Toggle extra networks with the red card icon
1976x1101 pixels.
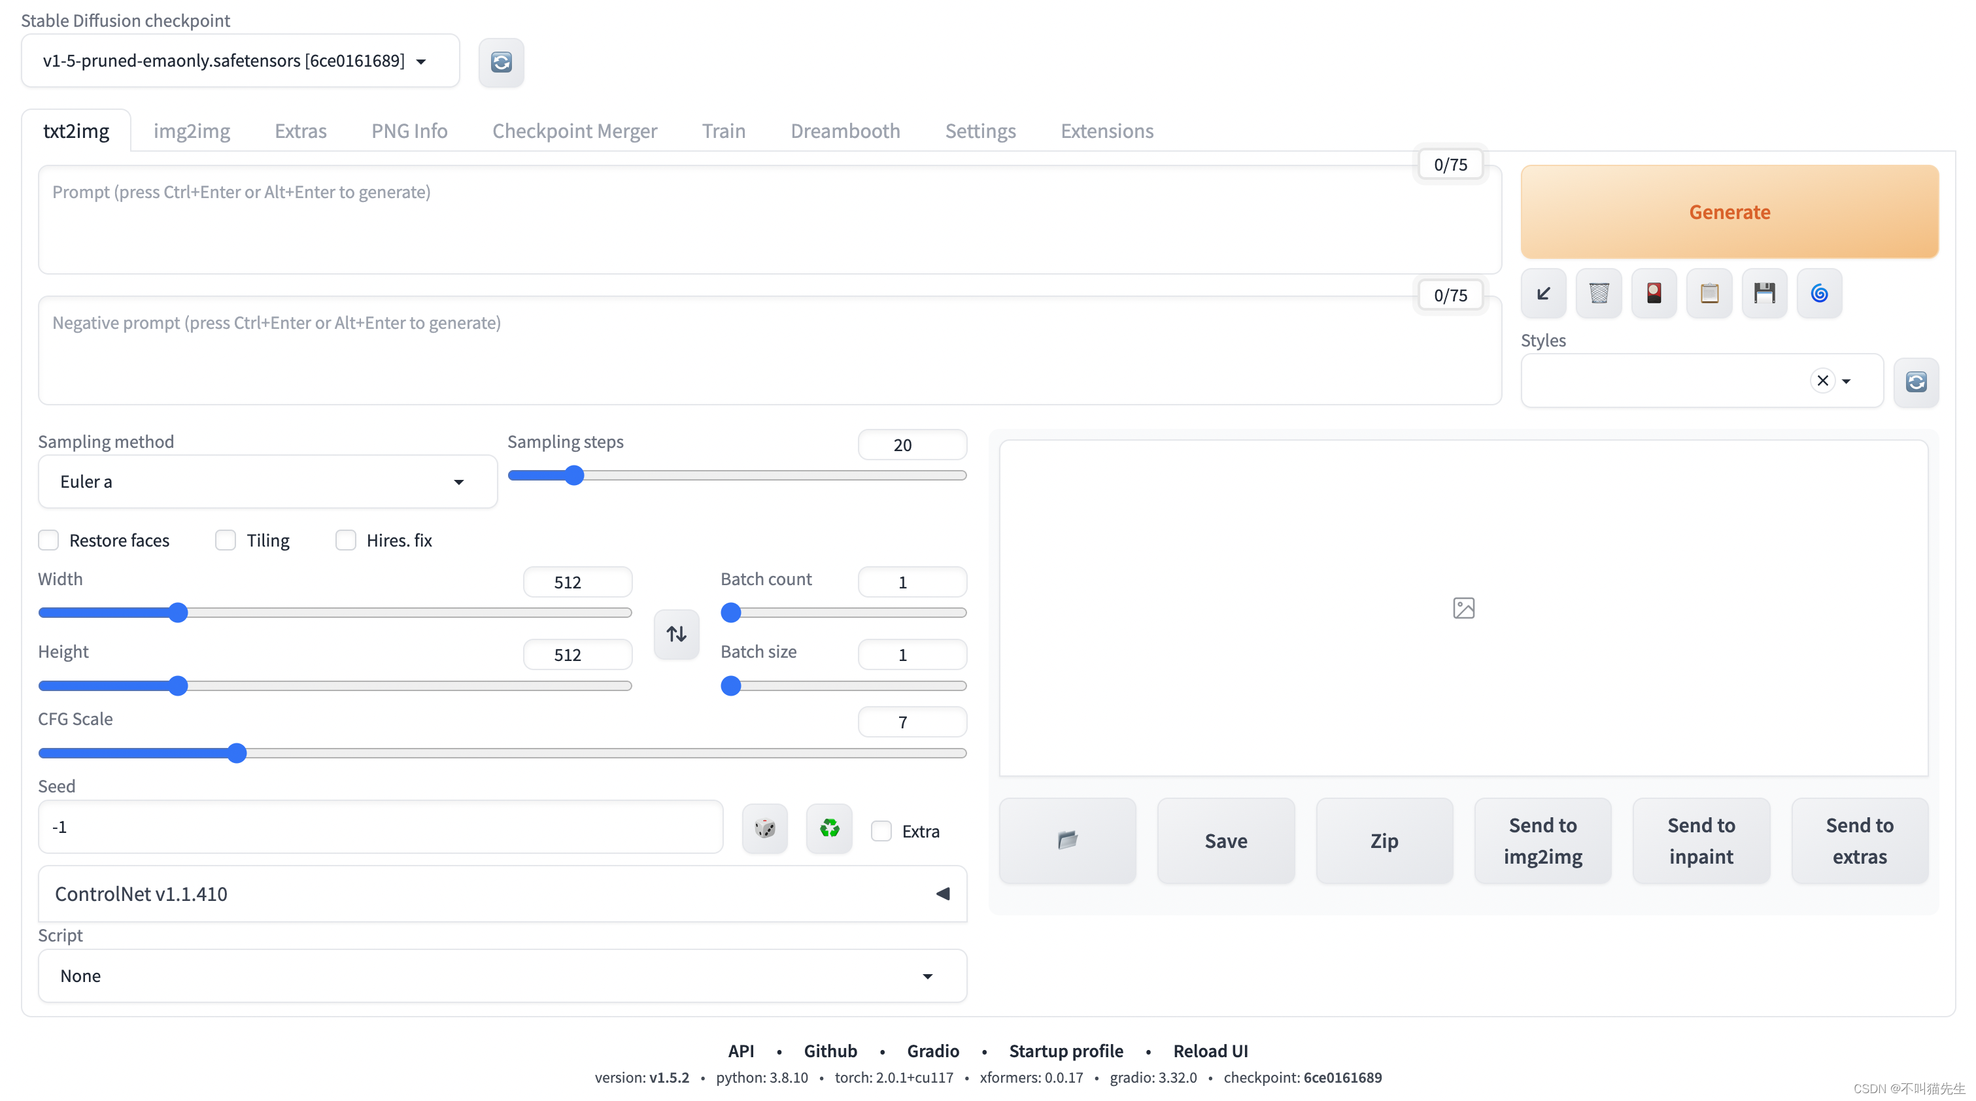1654,293
